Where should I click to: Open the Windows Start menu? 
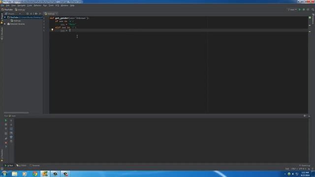pyautogui.click(x=4, y=174)
